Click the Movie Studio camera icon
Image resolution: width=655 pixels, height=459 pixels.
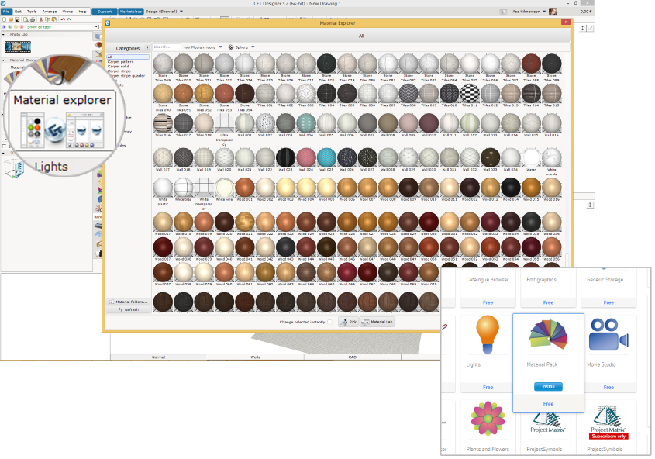pyautogui.click(x=608, y=334)
